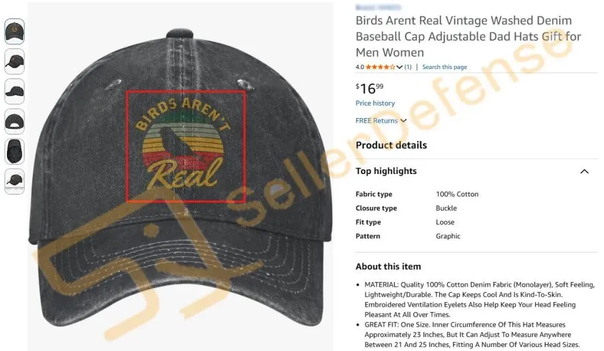Open the Price history link

pos(375,103)
